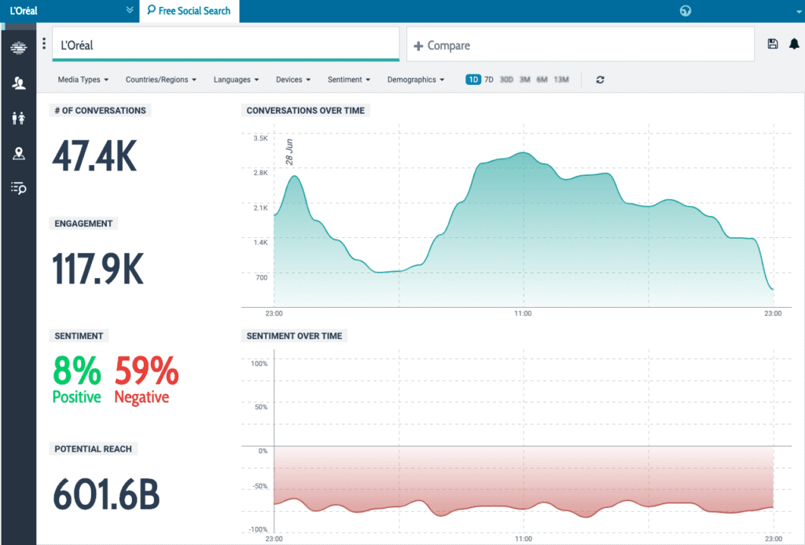Click the save floppy disk icon
This screenshot has height=545, width=805.
(772, 45)
